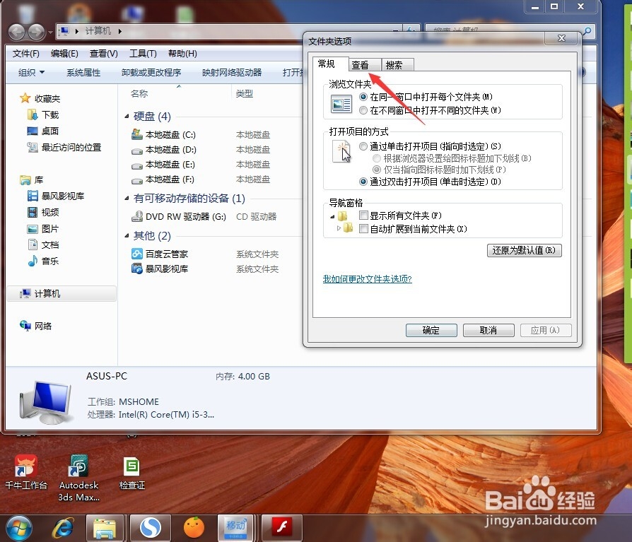Open the 编辑(E) menu
This screenshot has height=542, width=632.
pyautogui.click(x=64, y=54)
